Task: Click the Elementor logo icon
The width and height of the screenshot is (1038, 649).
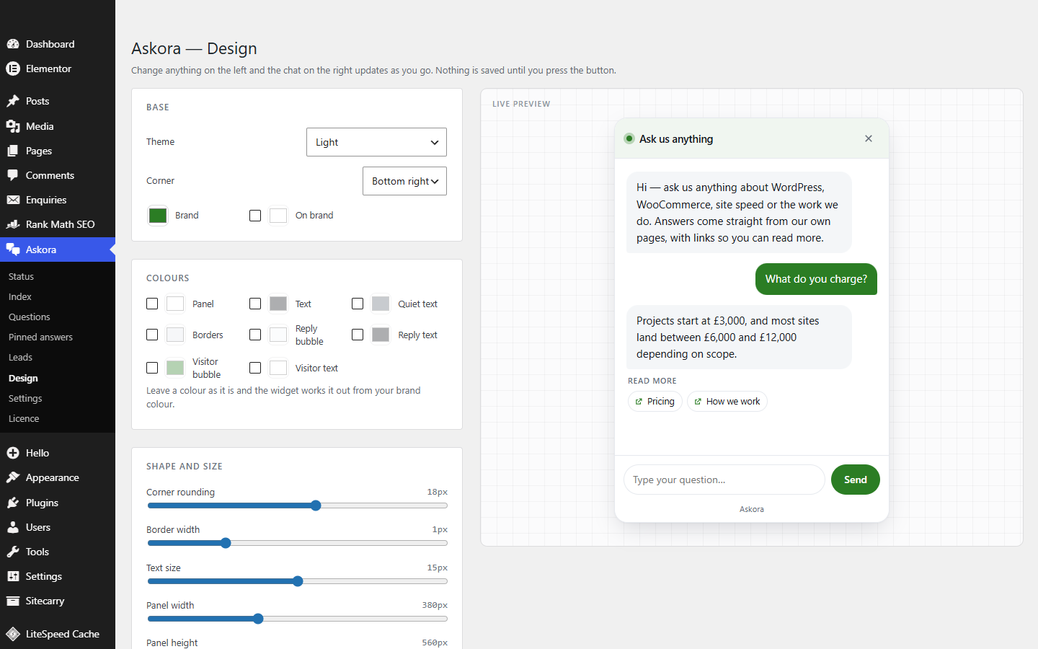Action: (13, 69)
